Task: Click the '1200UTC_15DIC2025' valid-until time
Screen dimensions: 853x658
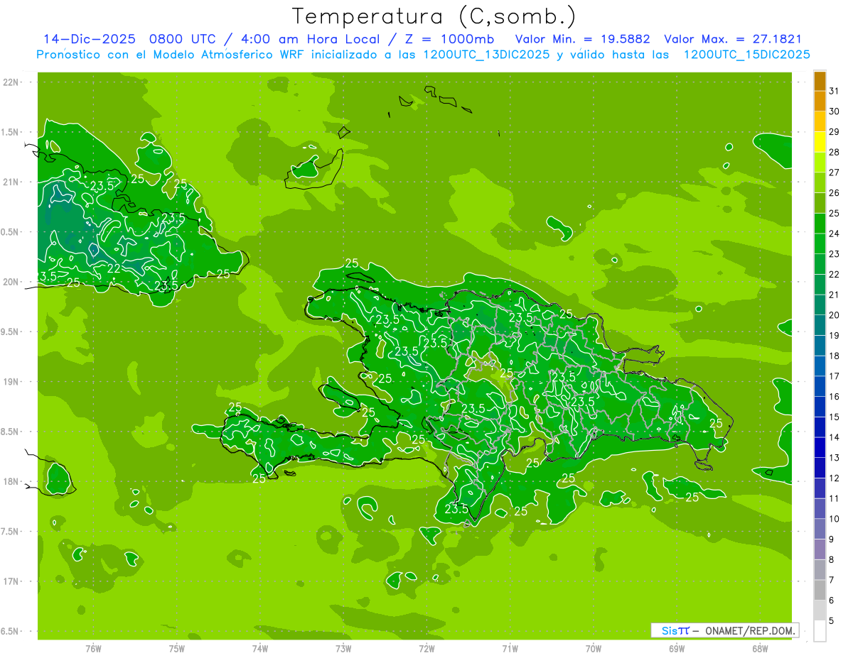Action: (x=746, y=55)
